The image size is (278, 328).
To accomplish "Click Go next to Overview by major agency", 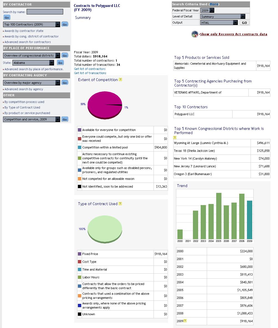I will point(65,83).
